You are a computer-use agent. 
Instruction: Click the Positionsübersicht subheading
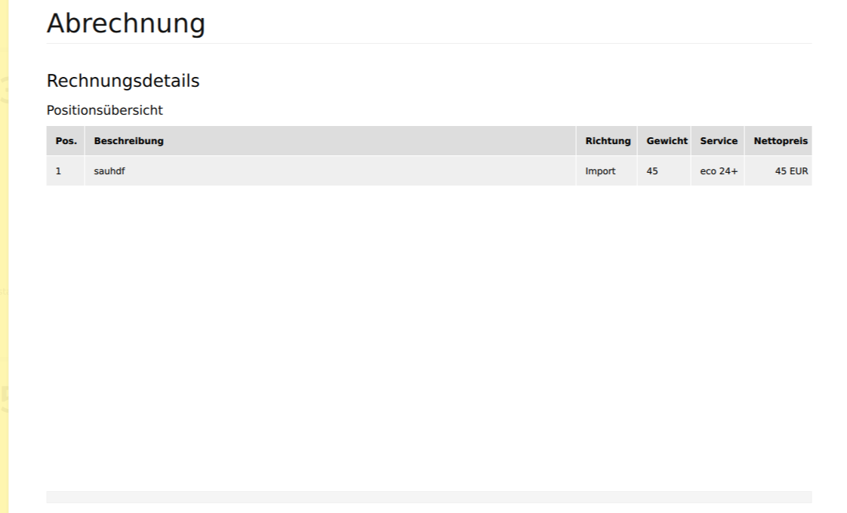pyautogui.click(x=104, y=110)
